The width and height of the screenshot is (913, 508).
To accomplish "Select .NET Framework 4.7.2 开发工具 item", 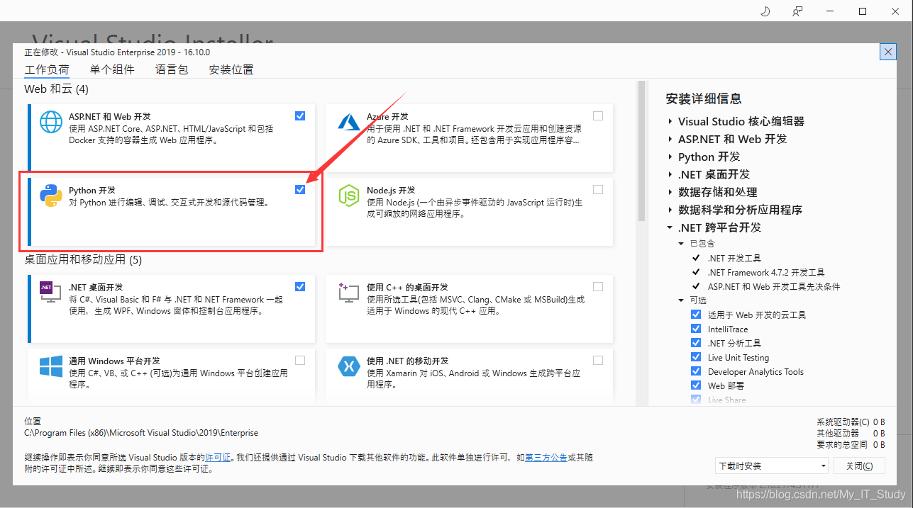I will (766, 272).
